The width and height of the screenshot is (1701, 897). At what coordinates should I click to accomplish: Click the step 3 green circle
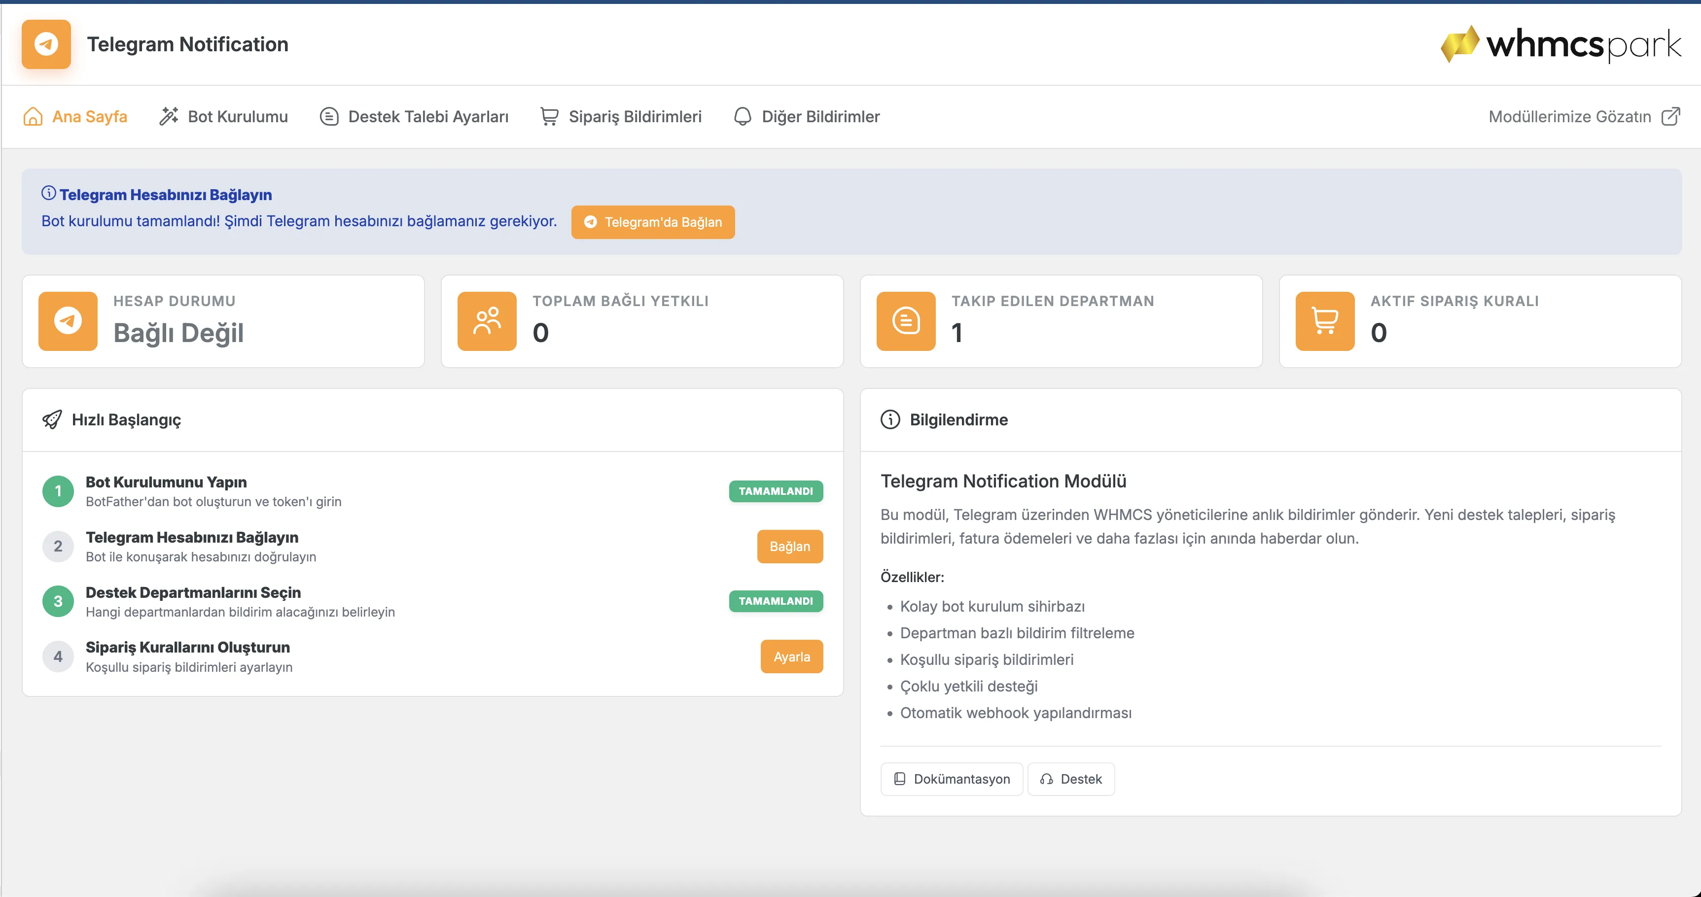click(58, 601)
